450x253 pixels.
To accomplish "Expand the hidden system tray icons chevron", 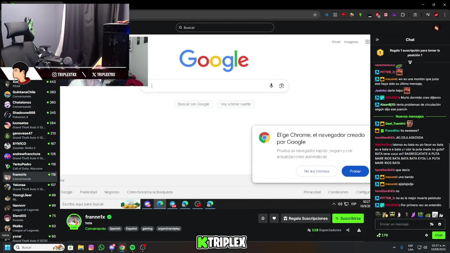I will 394,247.
